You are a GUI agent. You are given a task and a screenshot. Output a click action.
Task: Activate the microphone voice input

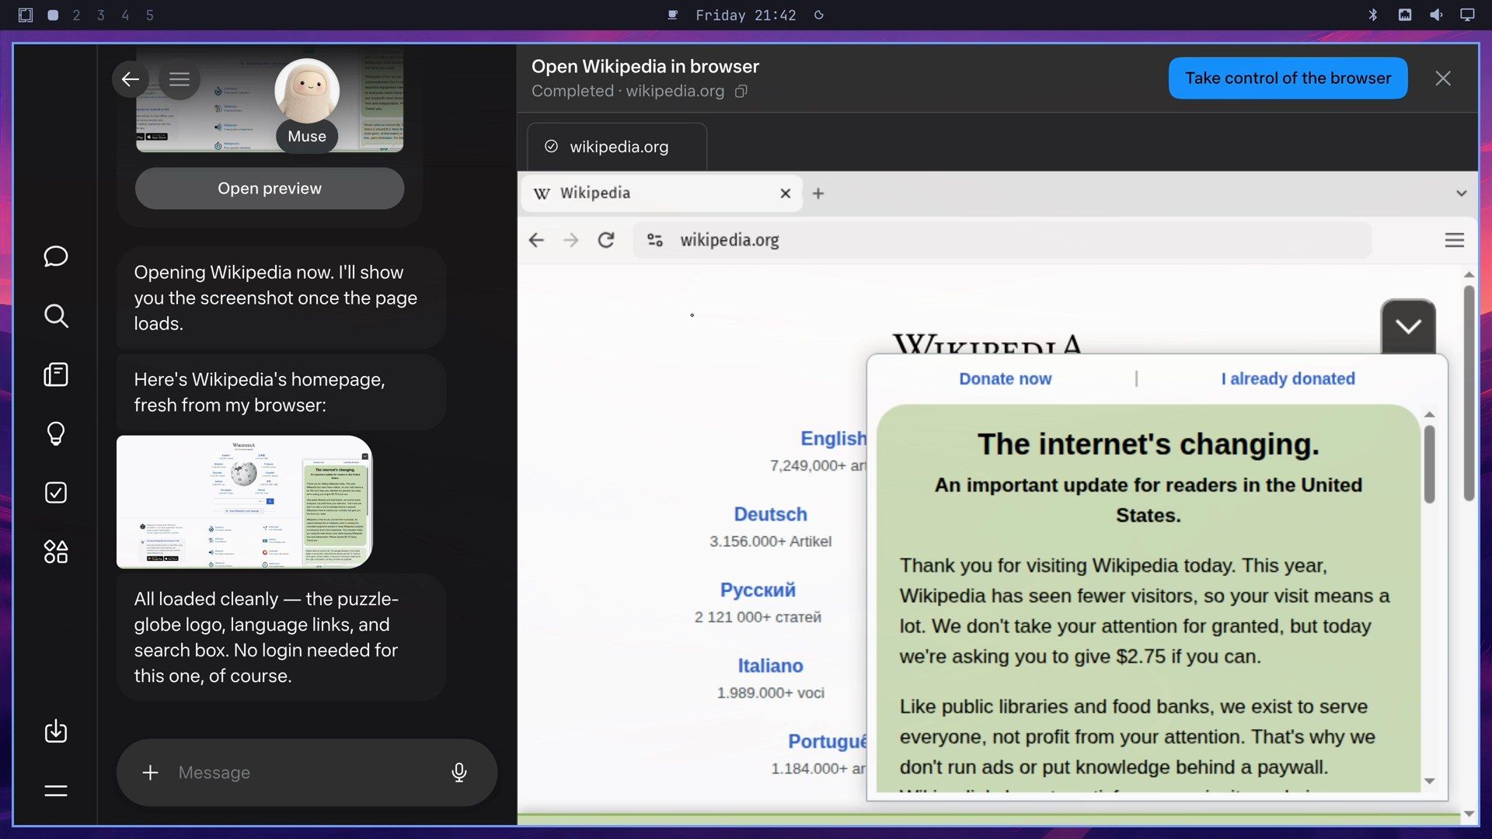click(459, 772)
